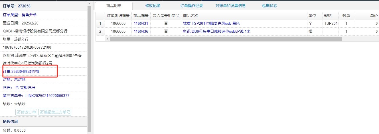Select order detail cell 1066665
Image resolution: width=379 pixels, height=134 pixels.
[118, 31]
